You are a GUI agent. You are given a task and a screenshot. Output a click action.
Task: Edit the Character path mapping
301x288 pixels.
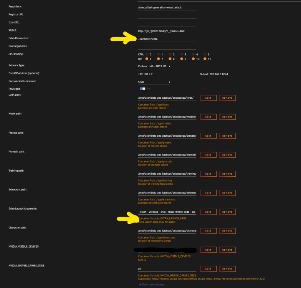click(x=208, y=231)
